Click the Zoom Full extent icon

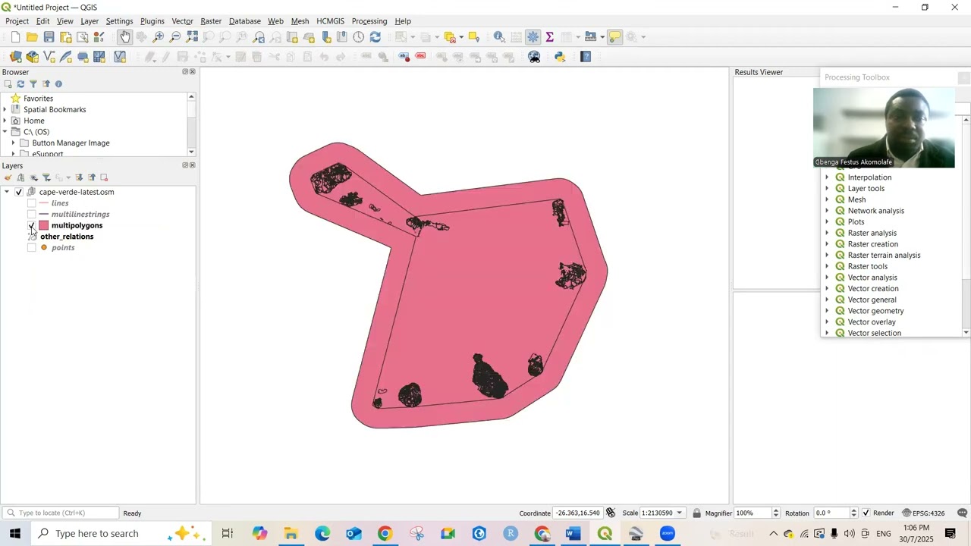pos(192,37)
